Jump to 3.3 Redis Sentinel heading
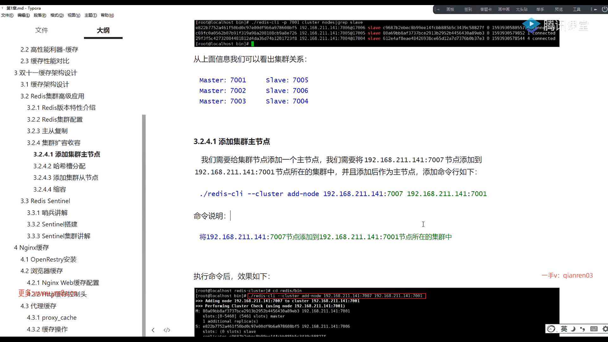Screen dimensions: 608x342 45,201
